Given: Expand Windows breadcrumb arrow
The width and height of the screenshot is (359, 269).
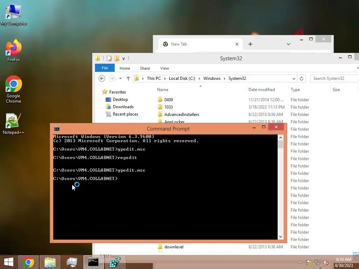Looking at the screenshot, I should tap(224, 78).
